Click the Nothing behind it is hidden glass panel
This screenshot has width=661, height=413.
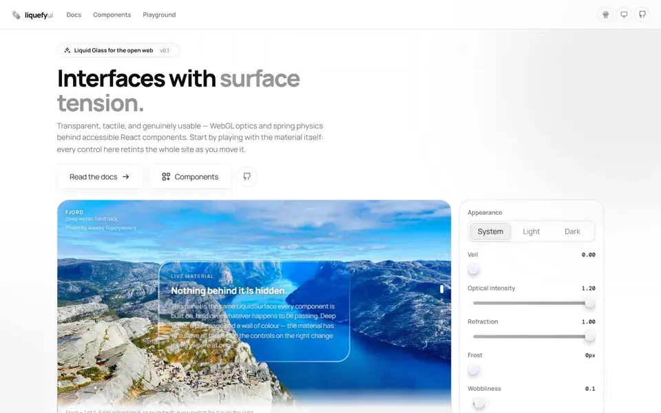point(254,311)
